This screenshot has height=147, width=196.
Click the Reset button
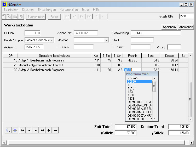(54, 17)
